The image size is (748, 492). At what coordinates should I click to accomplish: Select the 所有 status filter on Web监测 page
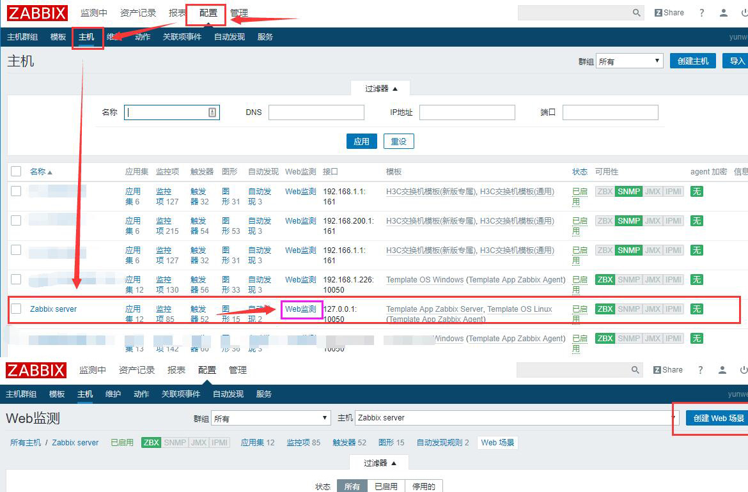point(352,486)
